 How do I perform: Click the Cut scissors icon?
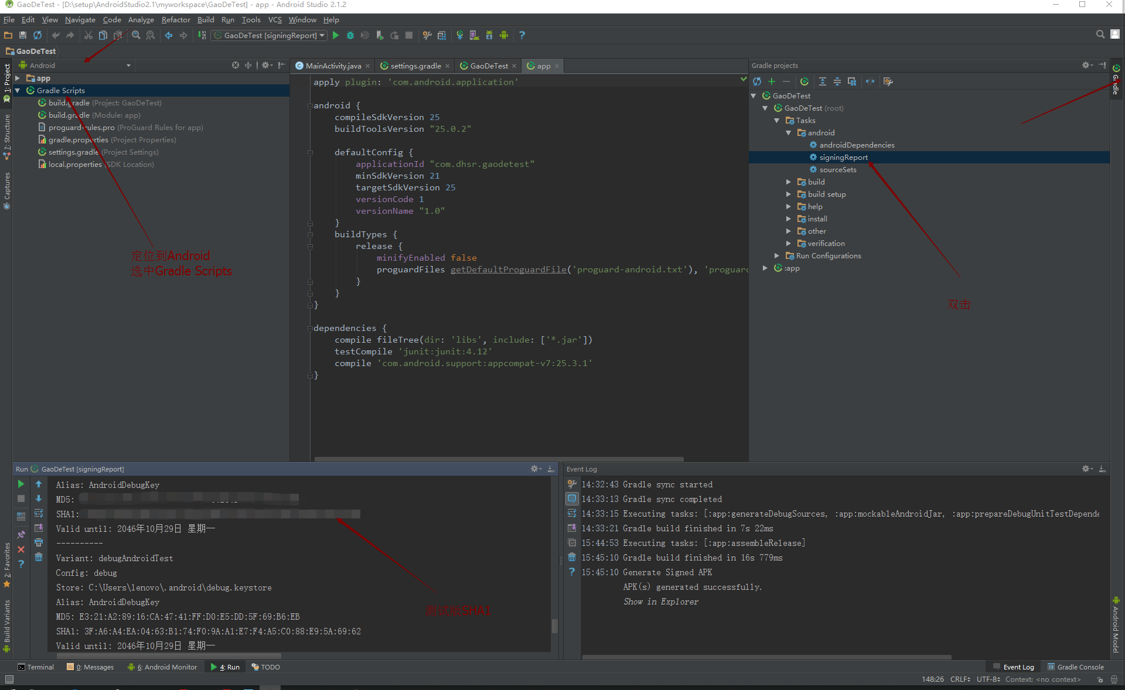pos(88,35)
